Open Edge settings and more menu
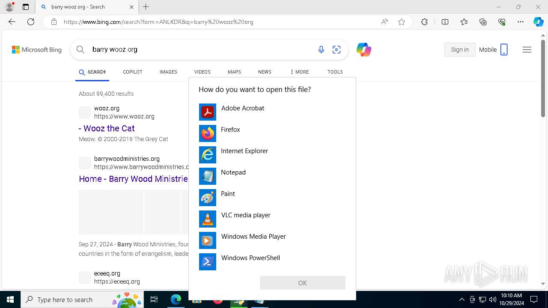This screenshot has height=308, width=548. point(521,22)
